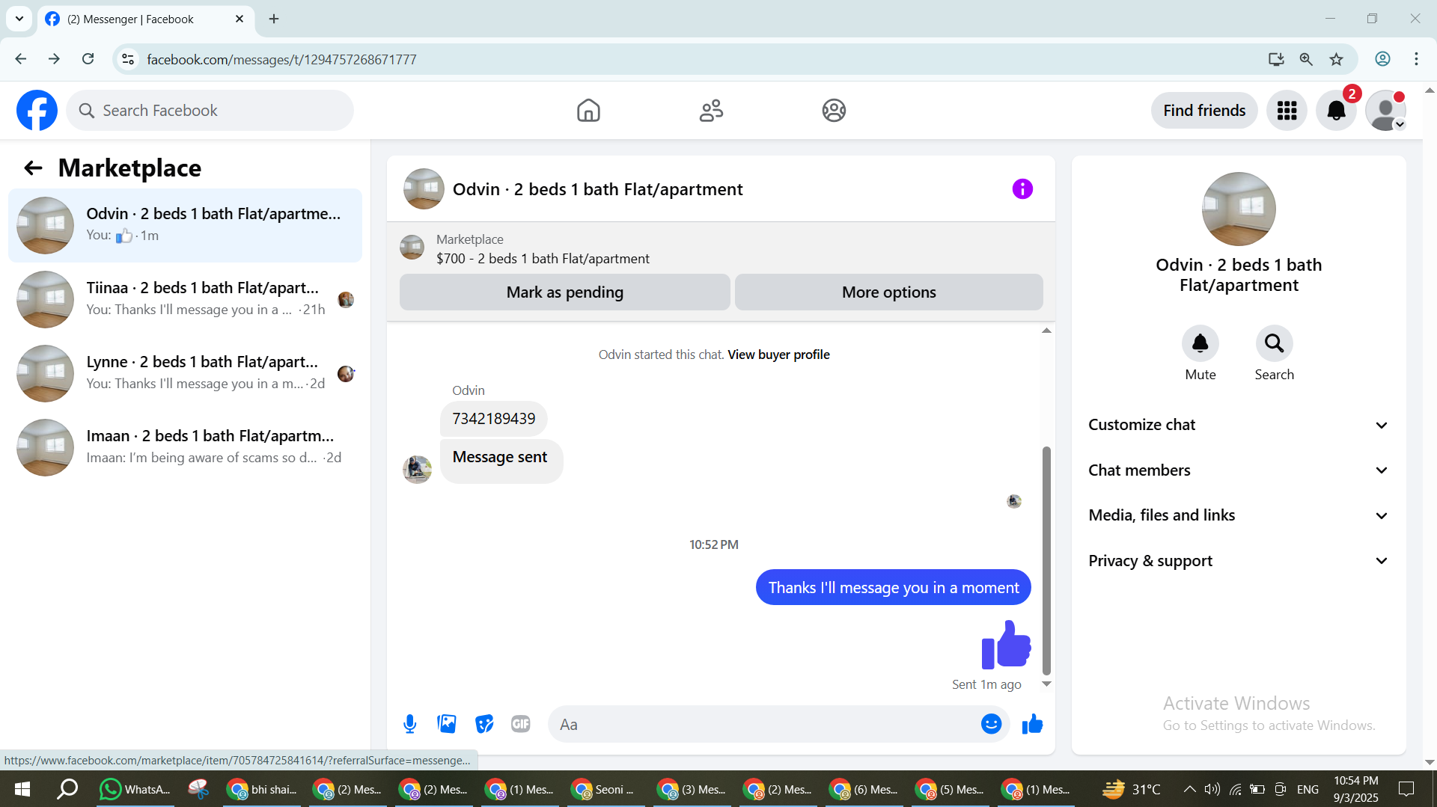Open a new browser tab
The image size is (1437, 807).
[x=274, y=19]
